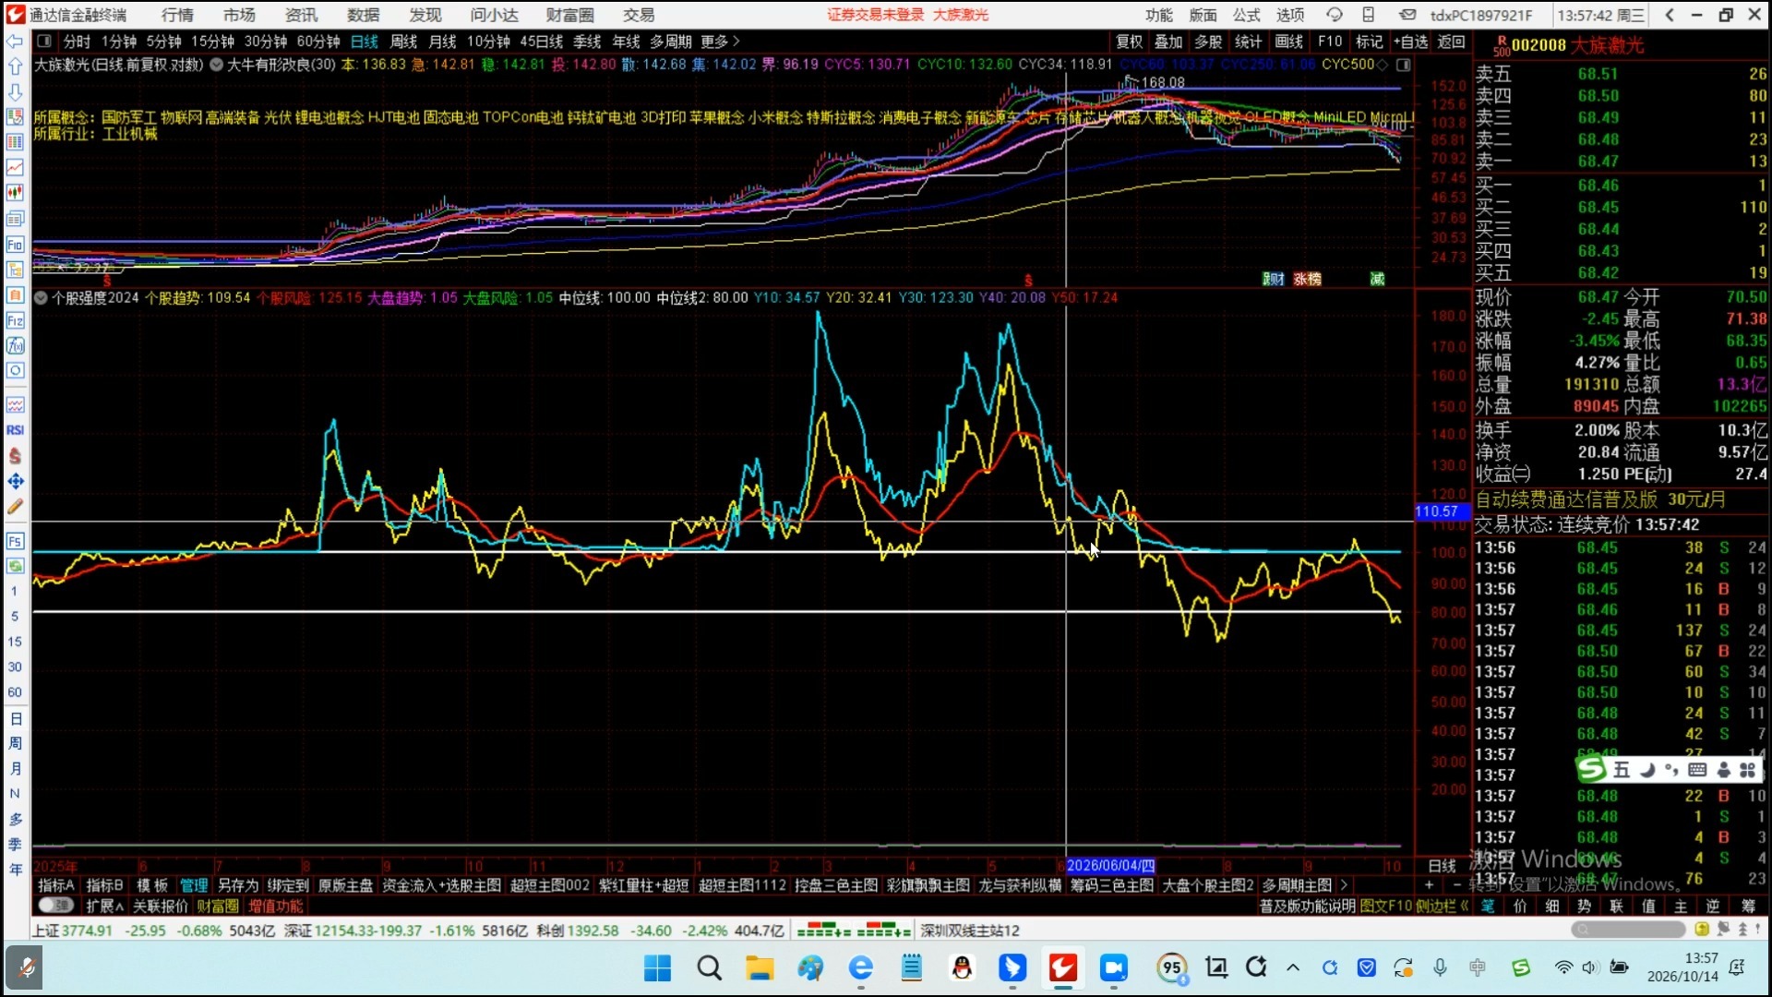Click the 财富圈 label in bottom bar

[x=218, y=906]
